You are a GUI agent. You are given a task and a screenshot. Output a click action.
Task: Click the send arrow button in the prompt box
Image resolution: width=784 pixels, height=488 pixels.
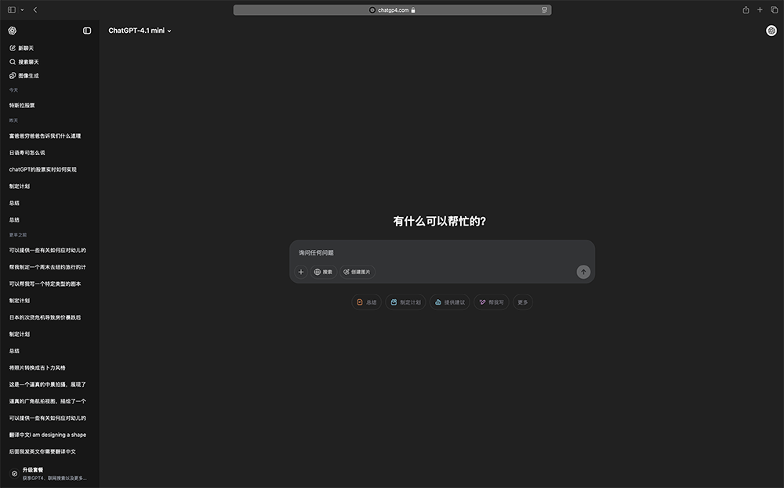pos(583,272)
